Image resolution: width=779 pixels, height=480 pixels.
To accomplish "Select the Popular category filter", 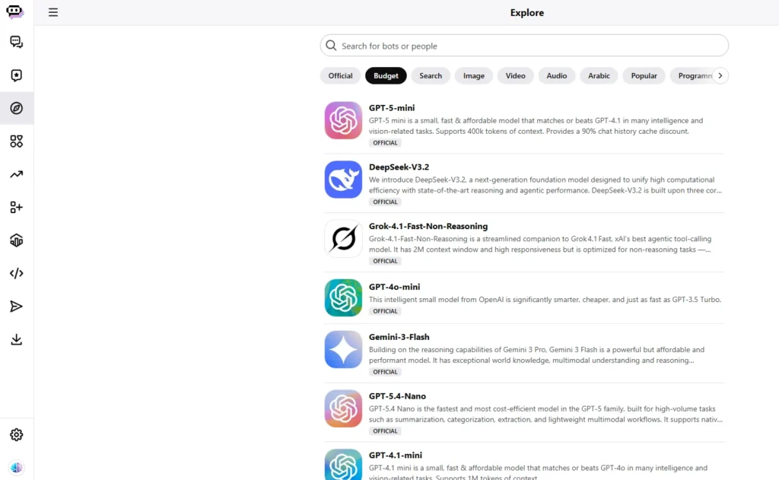I will pos(644,75).
